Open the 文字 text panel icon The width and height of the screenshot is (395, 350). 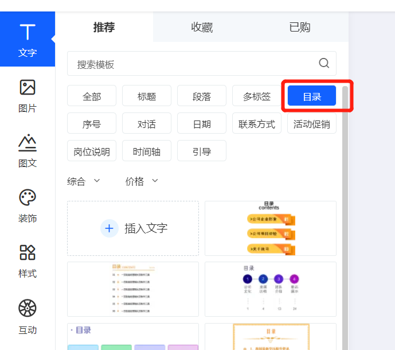27,32
